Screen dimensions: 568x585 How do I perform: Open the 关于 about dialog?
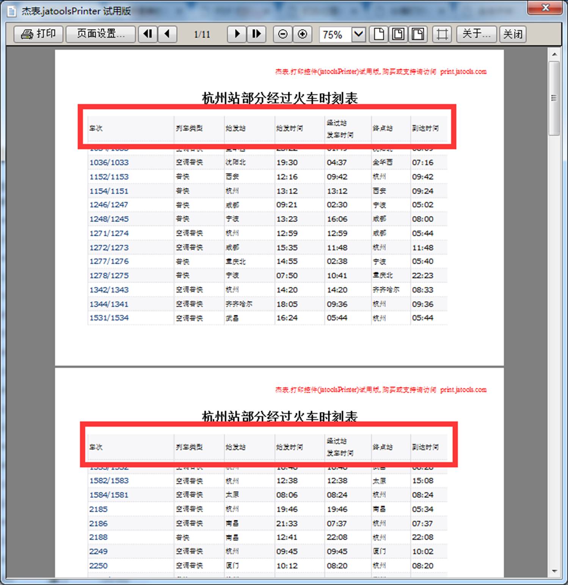pyautogui.click(x=476, y=34)
